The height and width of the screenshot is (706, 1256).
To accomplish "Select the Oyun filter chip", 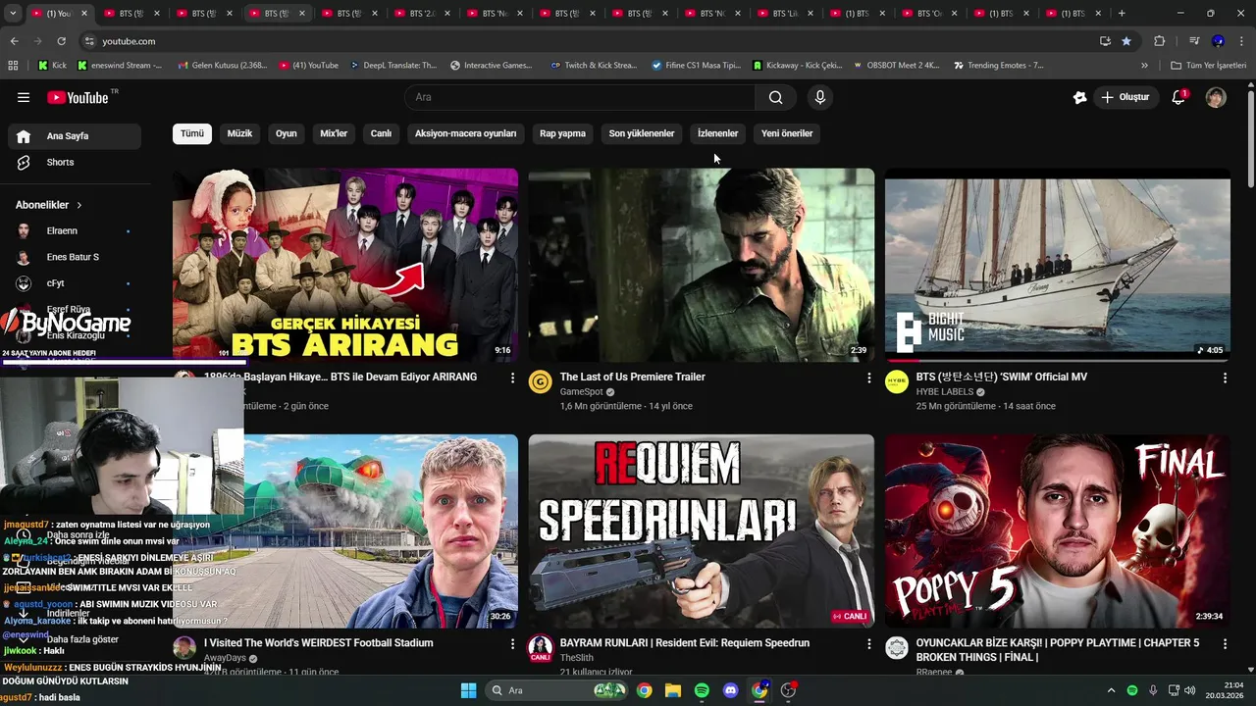I will [x=286, y=133].
